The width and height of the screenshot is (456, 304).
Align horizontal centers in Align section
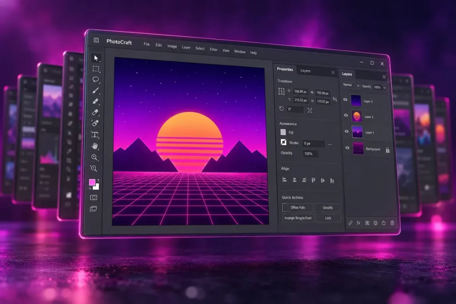pyautogui.click(x=294, y=180)
